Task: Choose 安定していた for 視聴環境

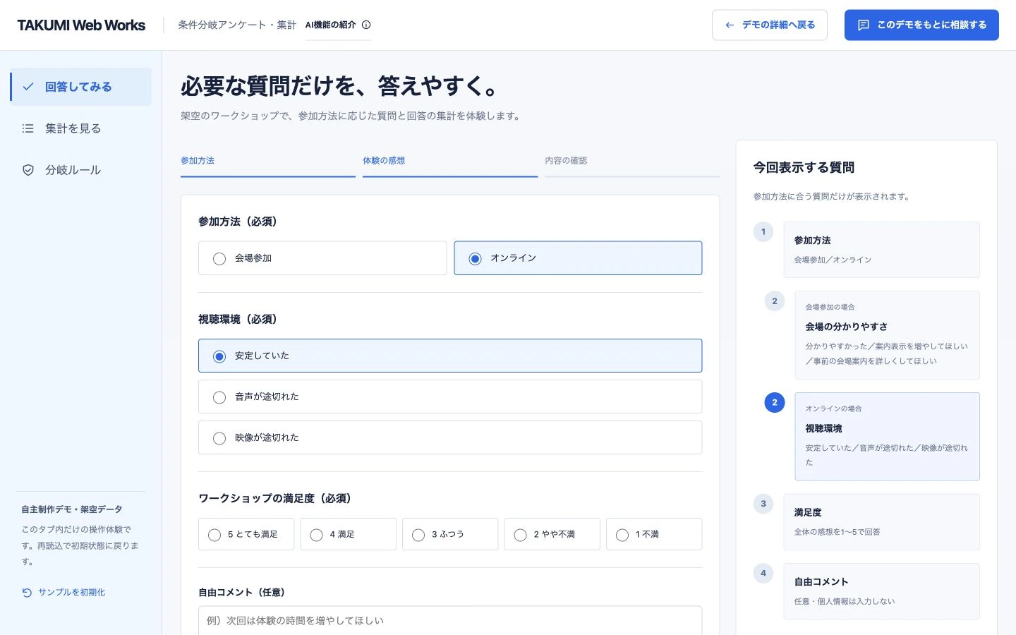Action: [450, 356]
